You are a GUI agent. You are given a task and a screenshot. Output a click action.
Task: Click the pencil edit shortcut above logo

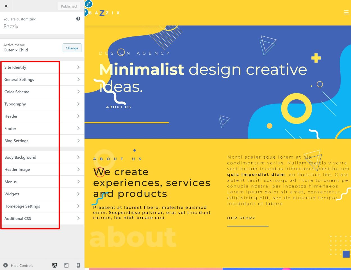coord(89,4)
